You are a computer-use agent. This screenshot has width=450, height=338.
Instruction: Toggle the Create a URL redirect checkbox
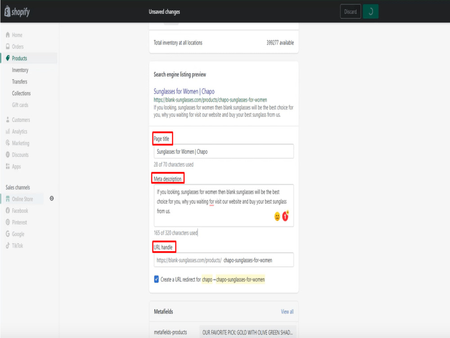tap(156, 279)
